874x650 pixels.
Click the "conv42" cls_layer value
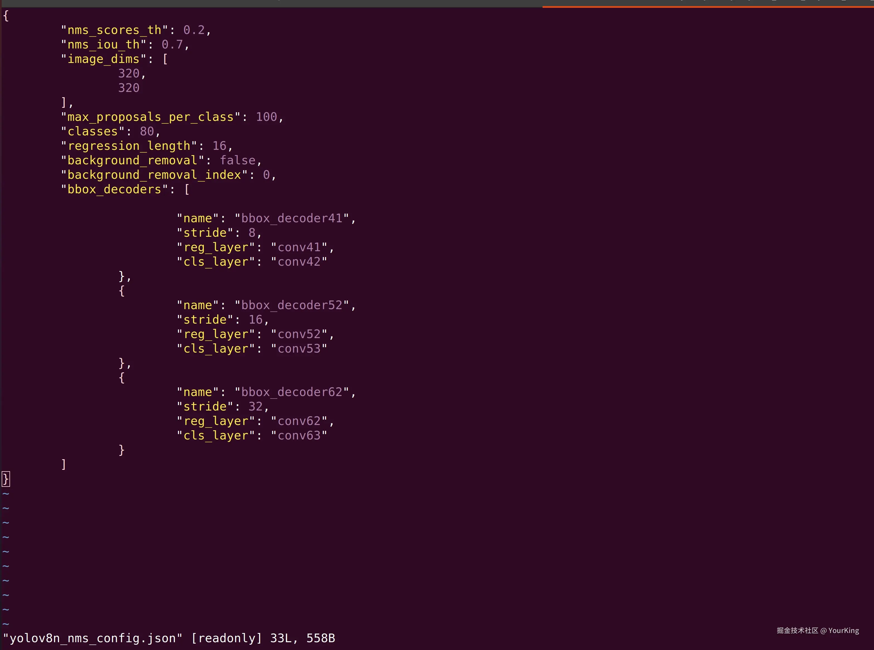coord(299,262)
